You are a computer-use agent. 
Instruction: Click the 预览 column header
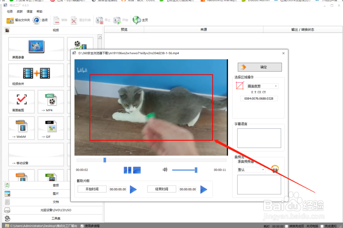[x=124, y=29]
